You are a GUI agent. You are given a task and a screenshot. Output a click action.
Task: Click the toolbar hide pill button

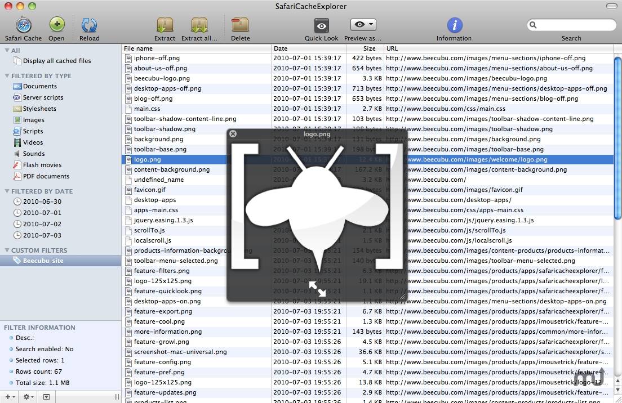click(x=612, y=6)
